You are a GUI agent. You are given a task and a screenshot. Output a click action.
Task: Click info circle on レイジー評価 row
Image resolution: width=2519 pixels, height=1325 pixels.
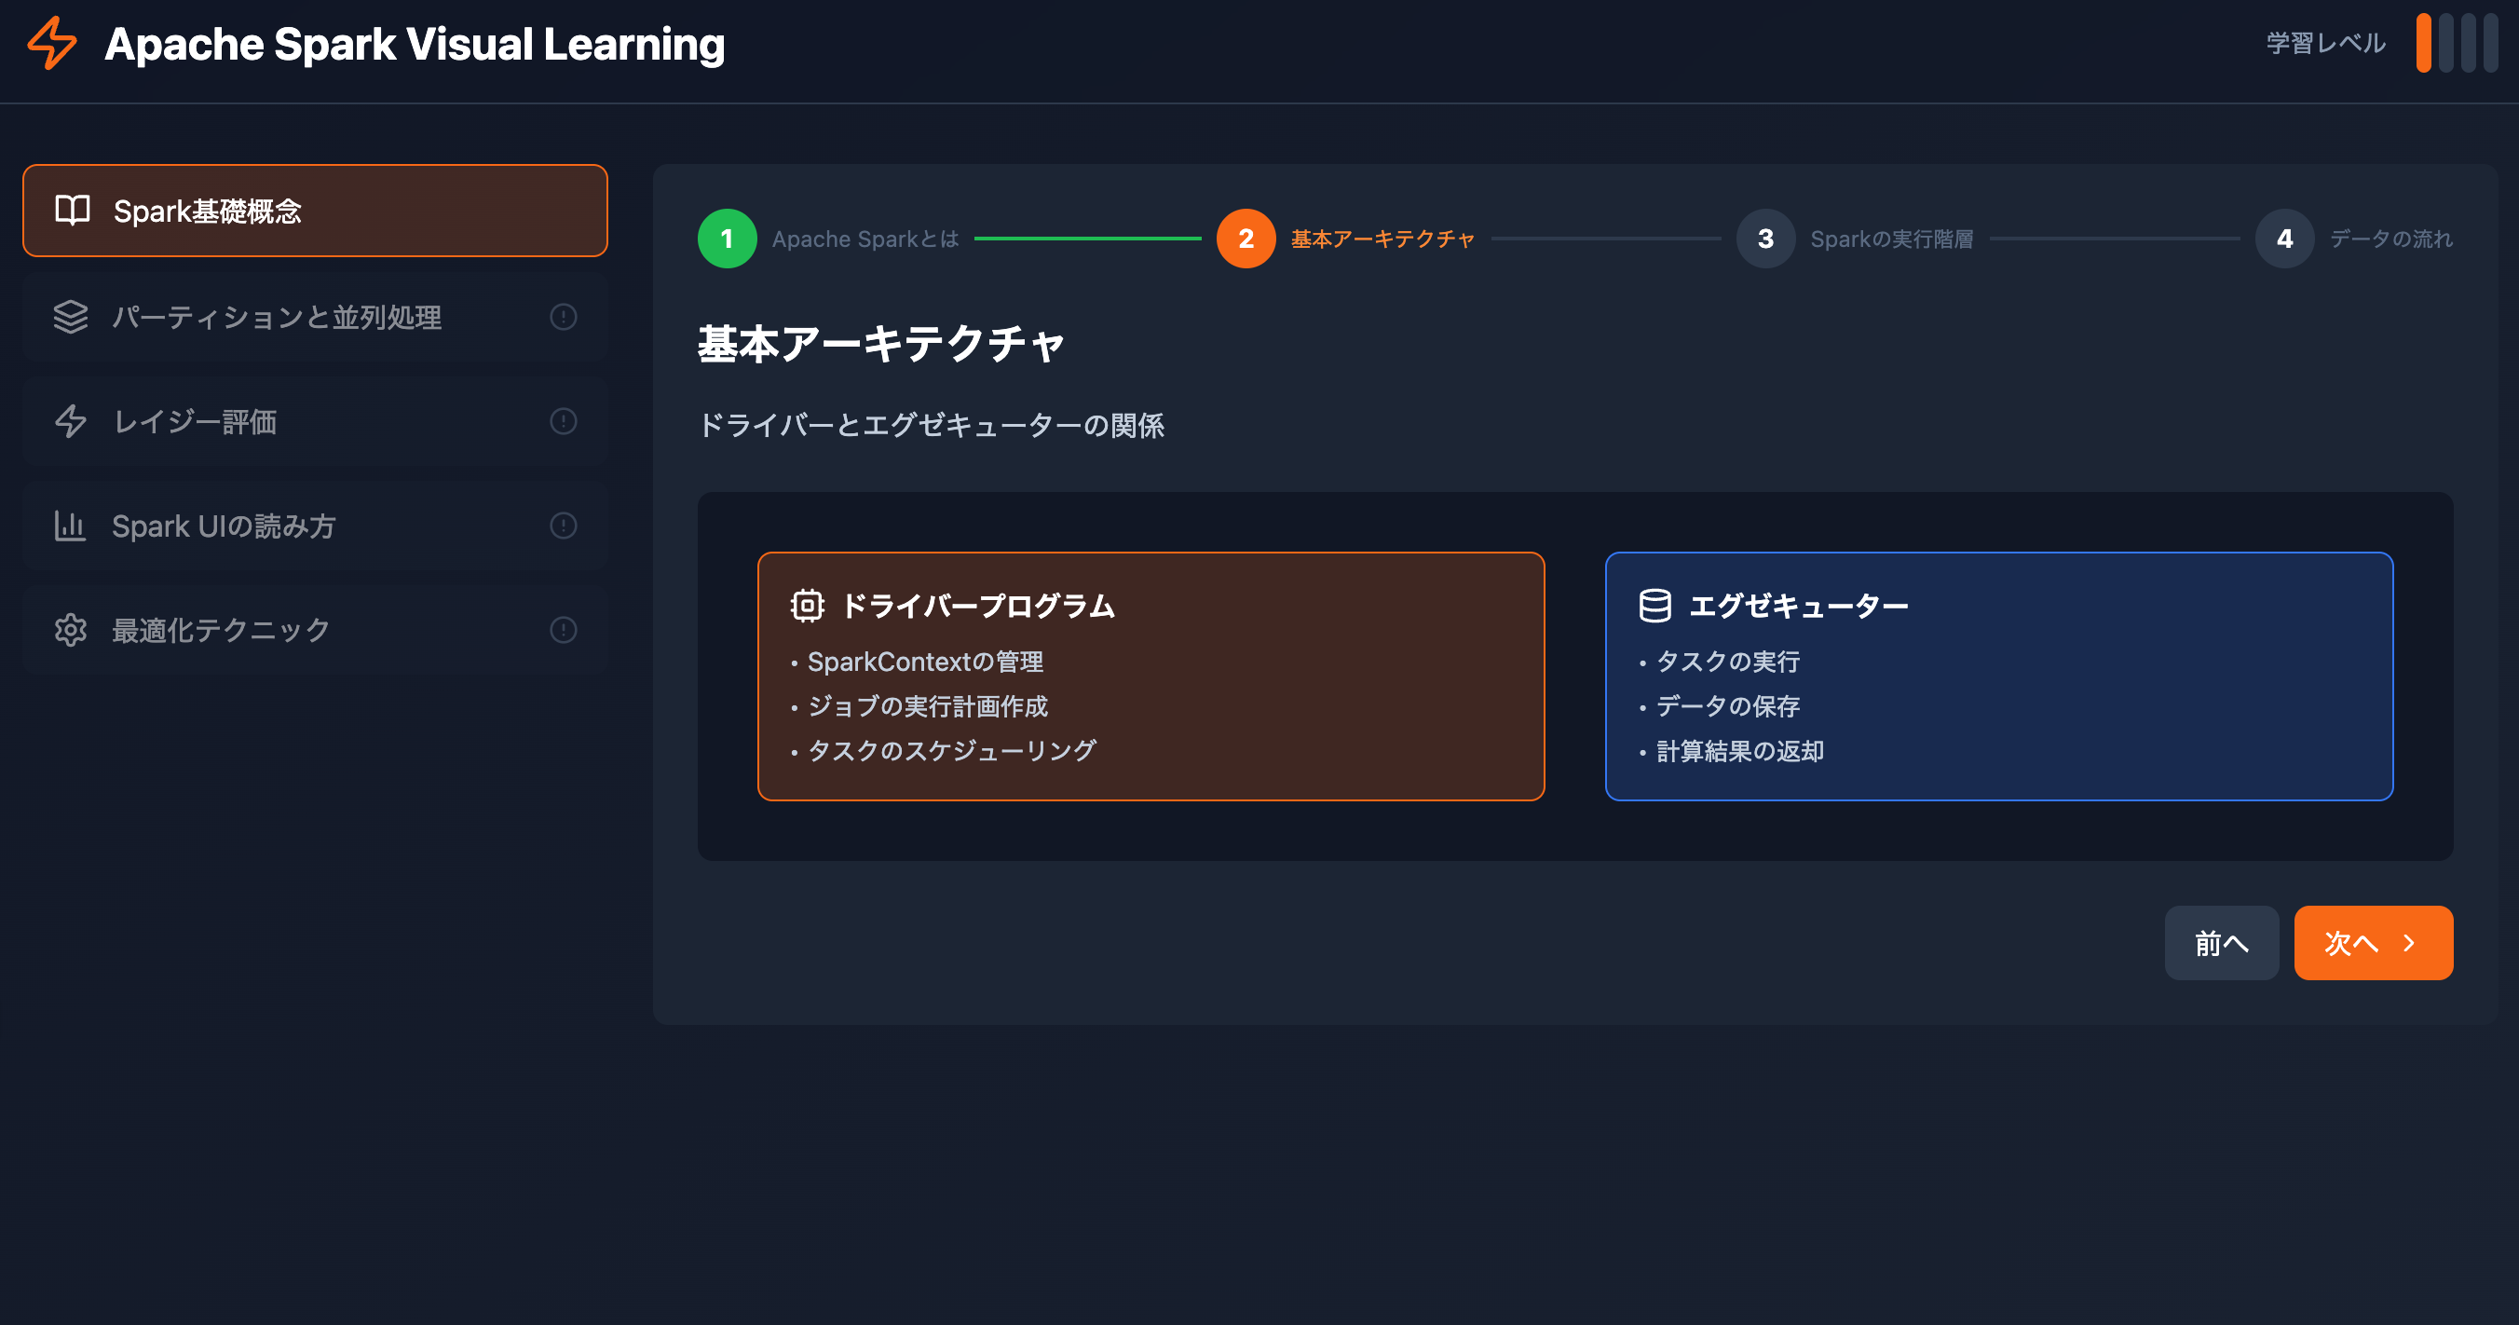tap(564, 421)
